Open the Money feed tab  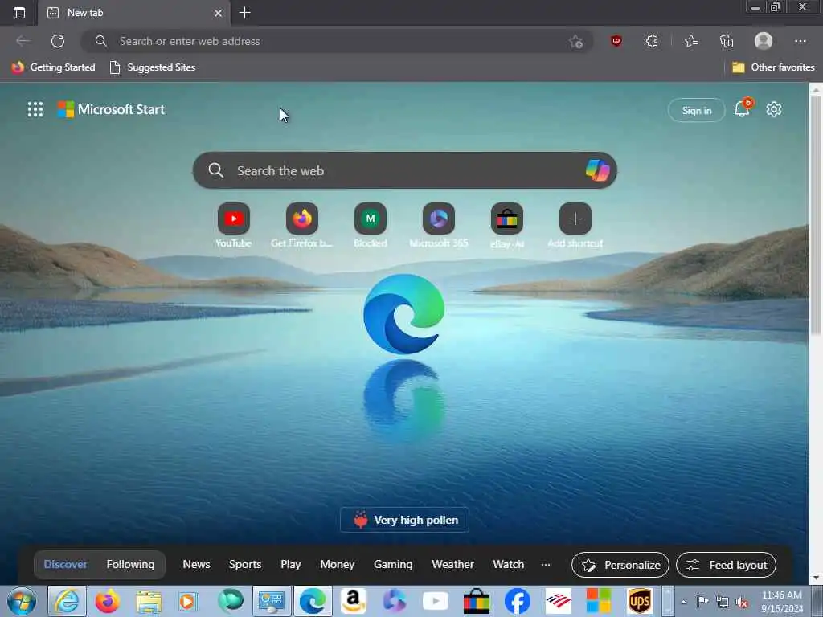coord(338,564)
